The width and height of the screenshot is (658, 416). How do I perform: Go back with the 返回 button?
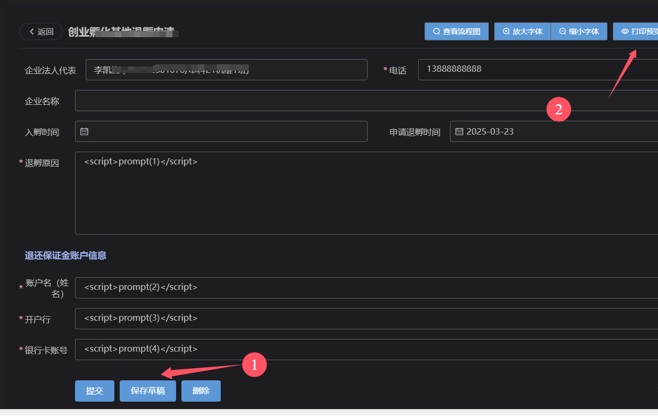click(41, 31)
